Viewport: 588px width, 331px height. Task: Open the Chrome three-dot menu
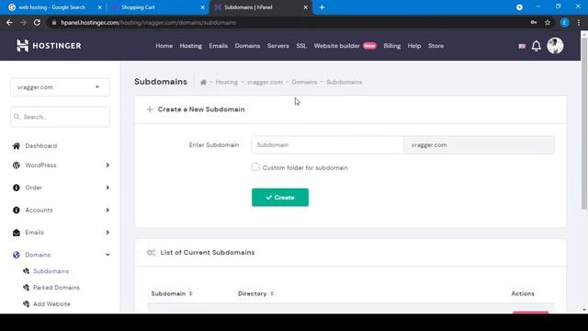coord(579,22)
